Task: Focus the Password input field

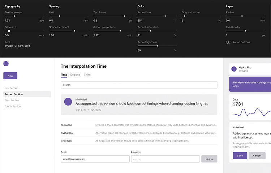Action: pyautogui.click(x=165, y=159)
